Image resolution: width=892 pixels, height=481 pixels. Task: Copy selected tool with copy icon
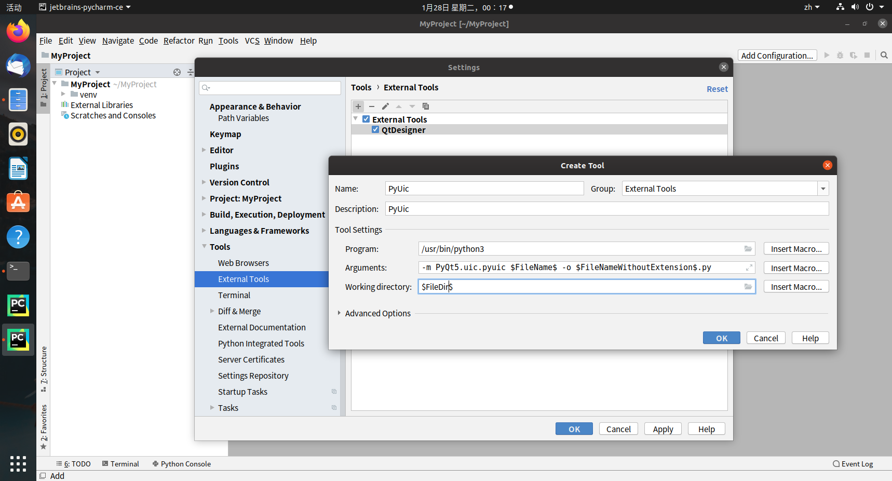click(426, 106)
